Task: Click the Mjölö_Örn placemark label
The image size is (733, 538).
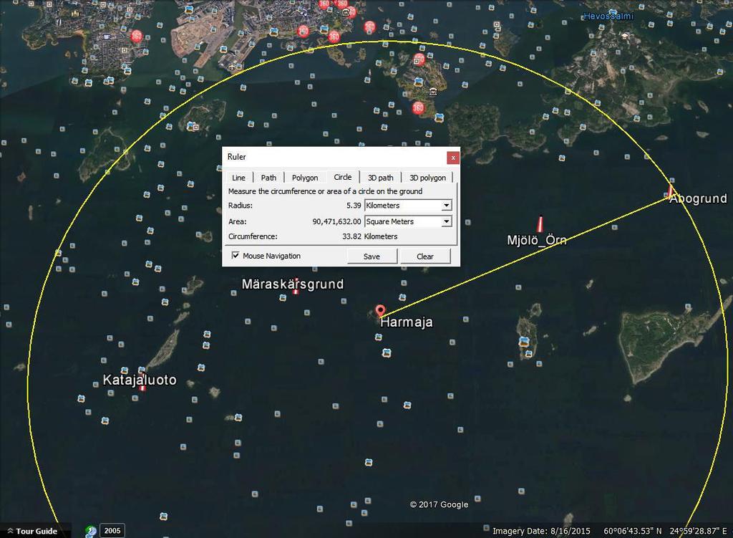Action: 537,240
